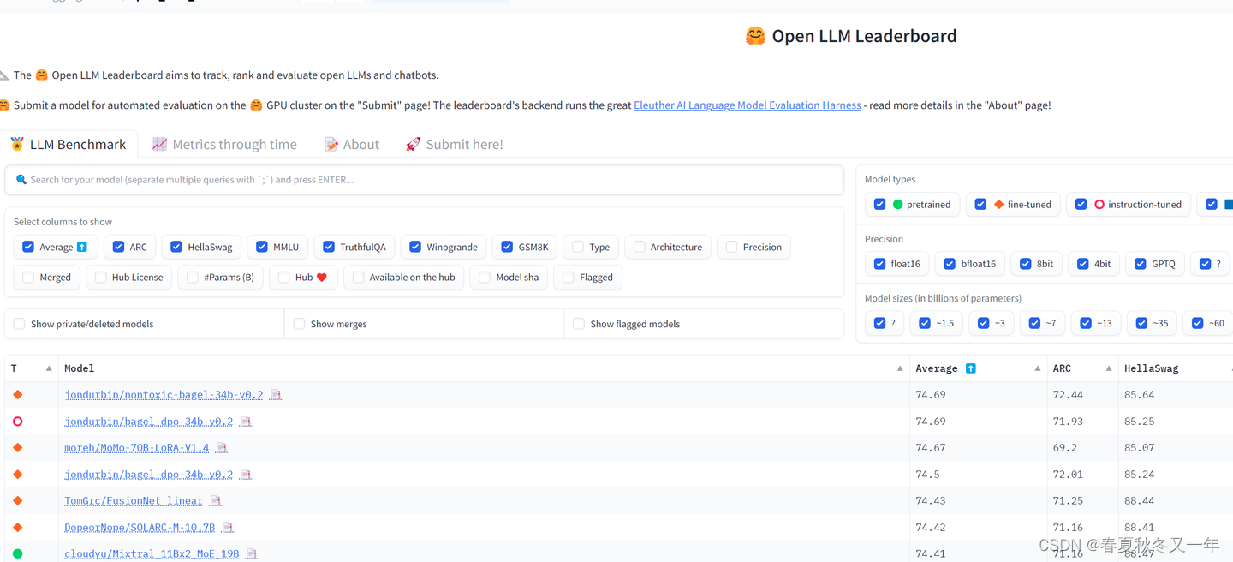This screenshot has width=1233, height=562.
Task: Uncheck the 8bit precision filter
Action: coord(1026,264)
